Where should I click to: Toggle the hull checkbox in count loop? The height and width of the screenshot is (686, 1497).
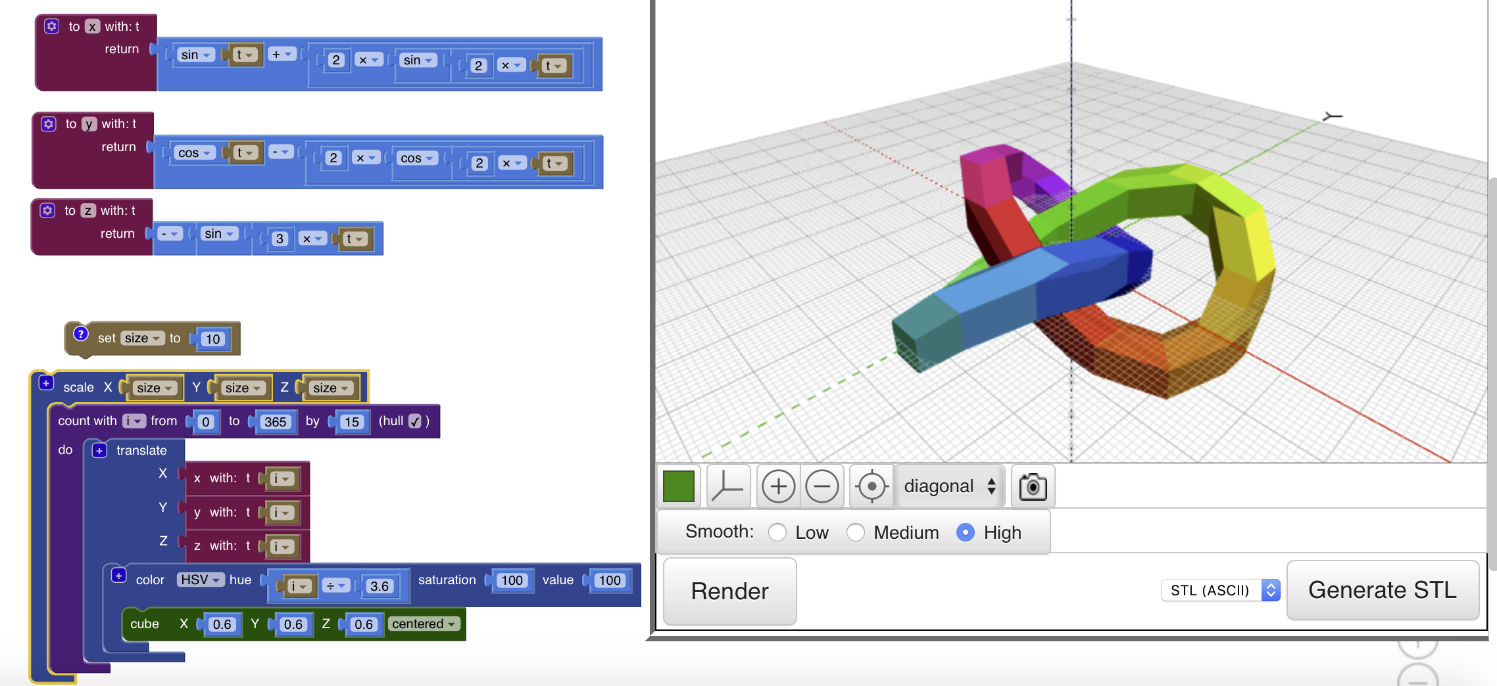point(415,421)
